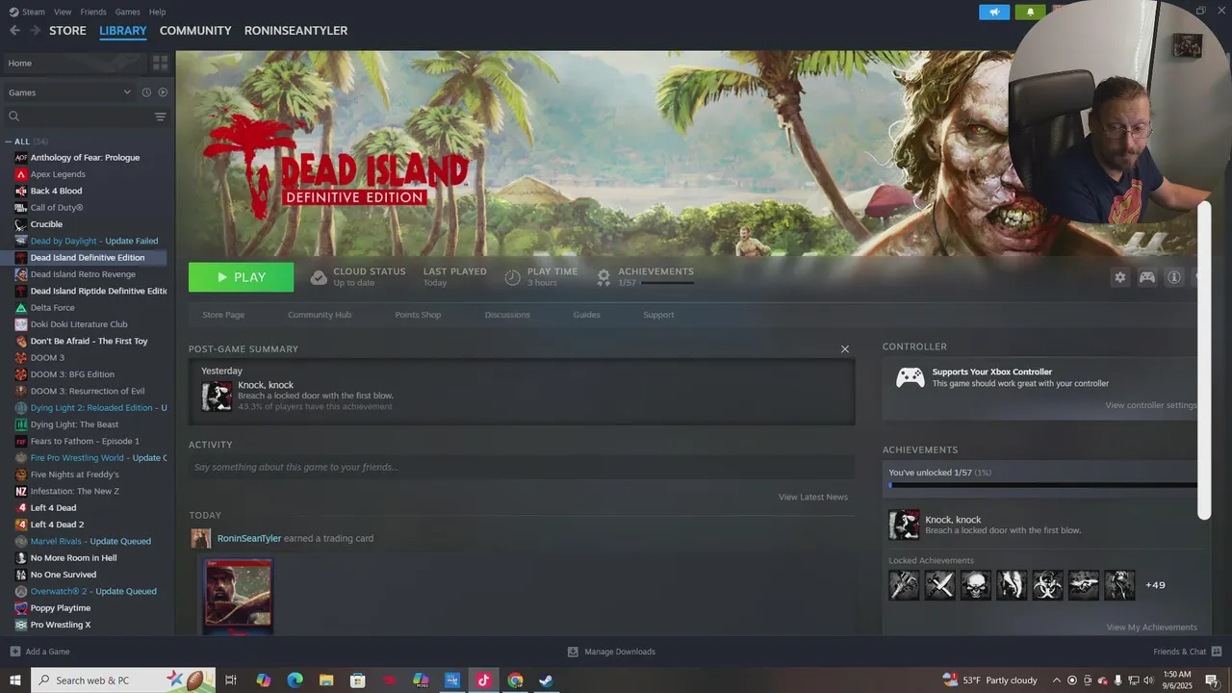This screenshot has width=1232, height=693.
Task: Collapse the ALL games list section
Action: pyautogui.click(x=9, y=141)
